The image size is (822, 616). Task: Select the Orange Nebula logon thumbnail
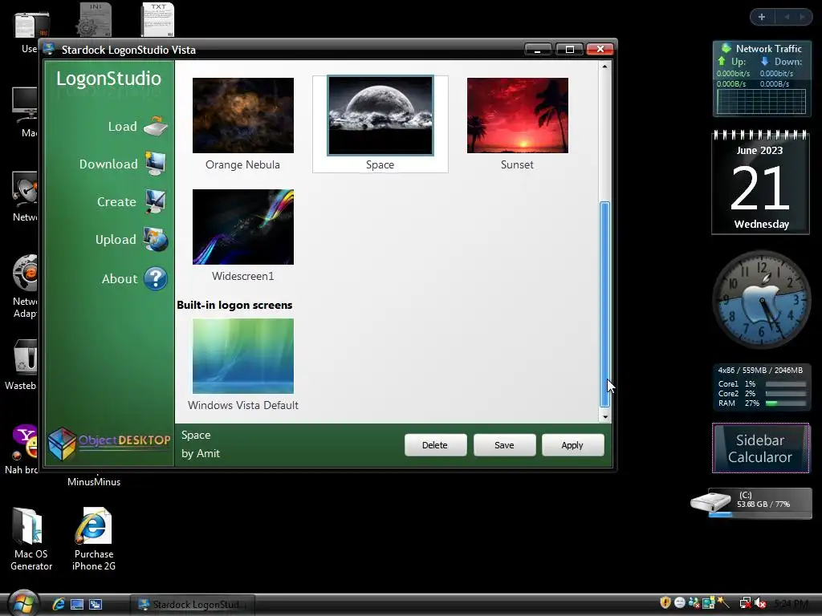pos(242,115)
